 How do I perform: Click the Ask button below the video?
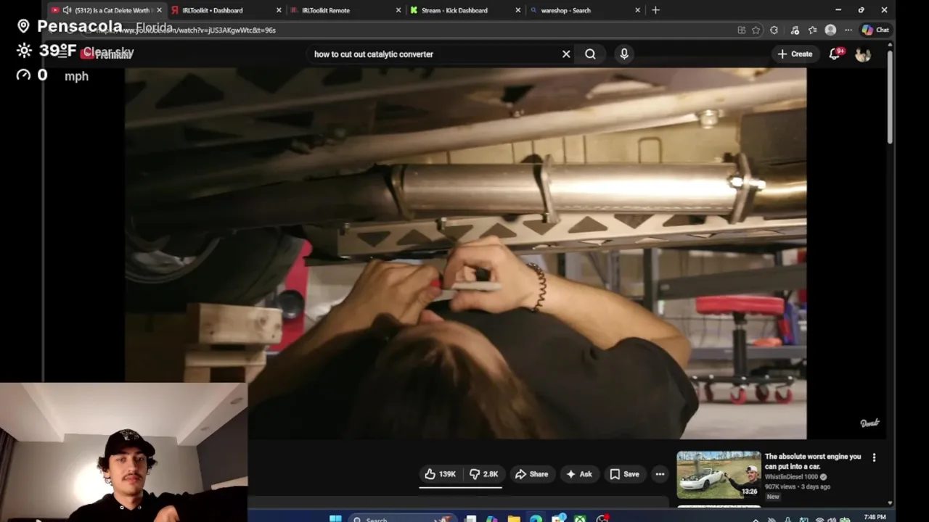[x=578, y=474]
